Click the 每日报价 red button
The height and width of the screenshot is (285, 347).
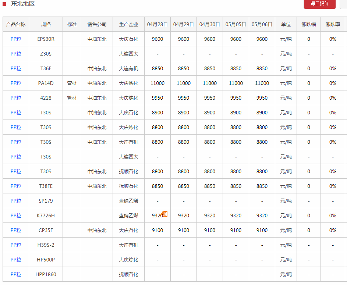click(x=319, y=4)
